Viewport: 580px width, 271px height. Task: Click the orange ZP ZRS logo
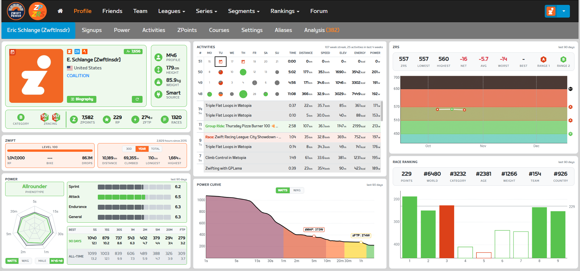(x=38, y=11)
